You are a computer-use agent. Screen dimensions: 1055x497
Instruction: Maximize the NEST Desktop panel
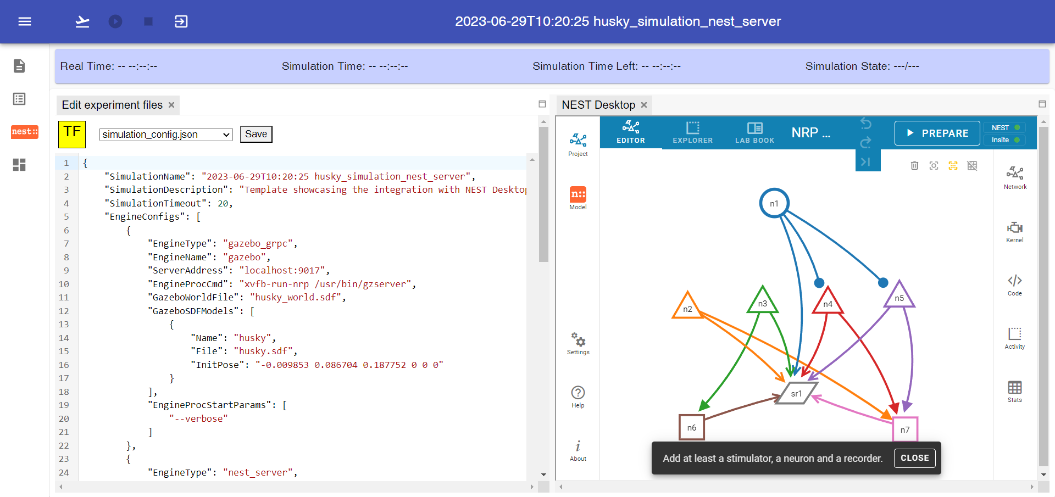(x=1042, y=104)
